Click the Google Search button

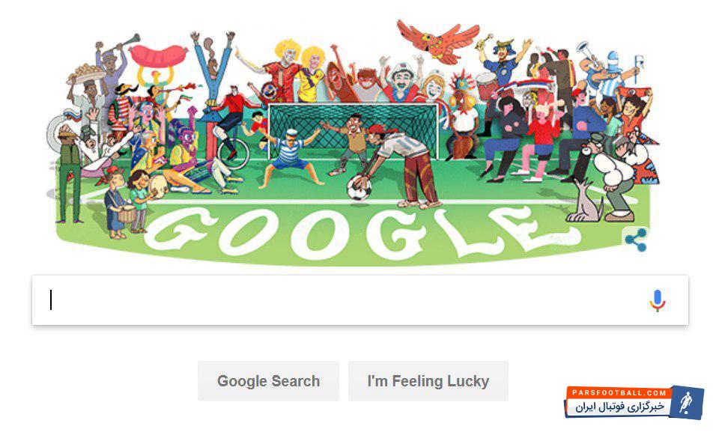(x=268, y=381)
